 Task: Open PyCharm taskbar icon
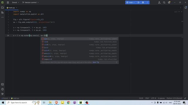pyautogui.click(x=80, y=102)
